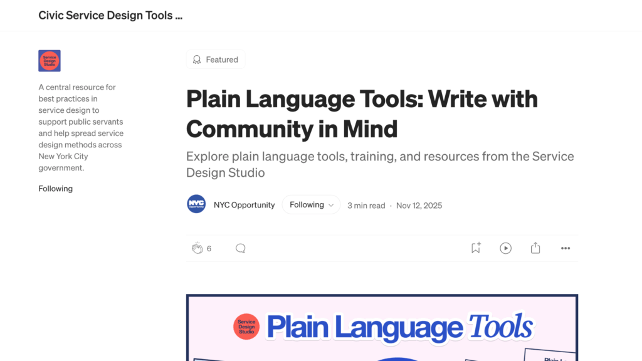View who clapped via the 6 count
This screenshot has height=361, width=642.
[x=209, y=249]
